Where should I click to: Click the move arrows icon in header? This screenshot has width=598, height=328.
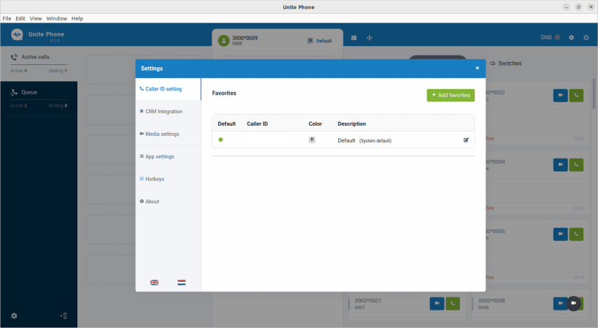pyautogui.click(x=369, y=38)
